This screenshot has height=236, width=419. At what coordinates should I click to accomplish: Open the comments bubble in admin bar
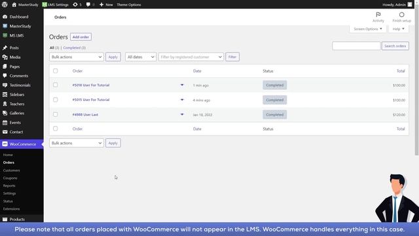[88, 5]
